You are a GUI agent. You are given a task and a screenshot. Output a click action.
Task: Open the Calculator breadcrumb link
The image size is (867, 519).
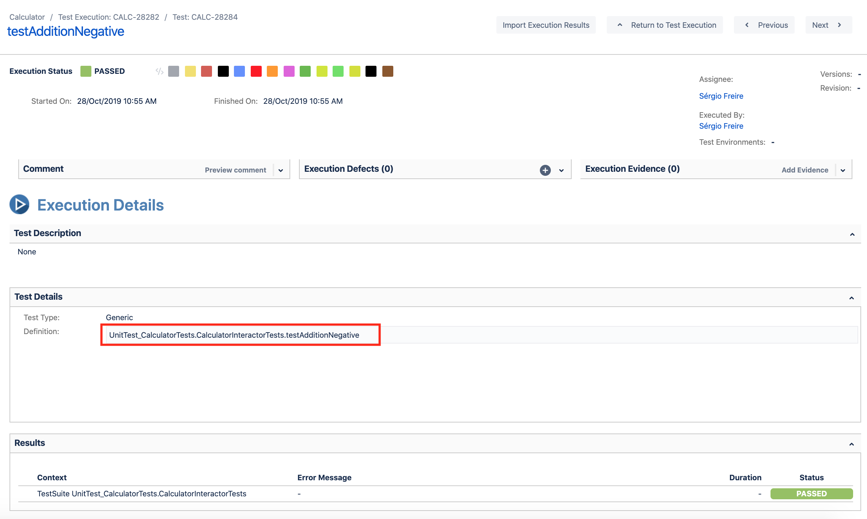click(27, 17)
